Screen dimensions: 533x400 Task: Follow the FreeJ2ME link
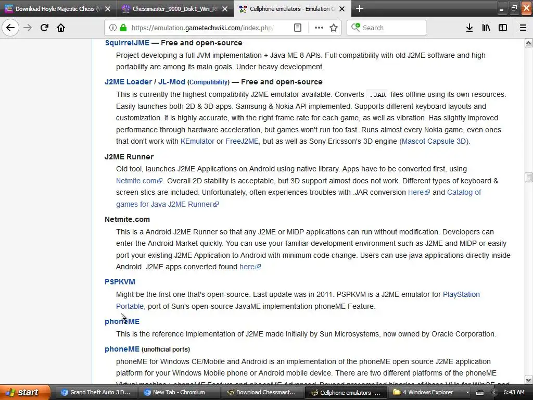(x=242, y=141)
